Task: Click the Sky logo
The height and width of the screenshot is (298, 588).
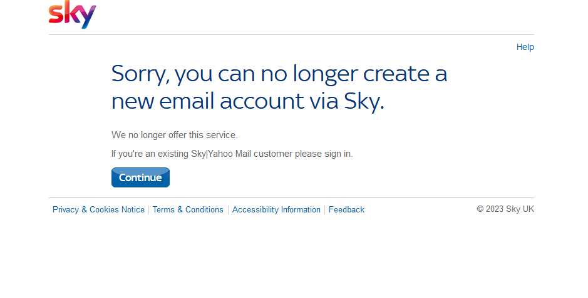Action: coord(72,14)
